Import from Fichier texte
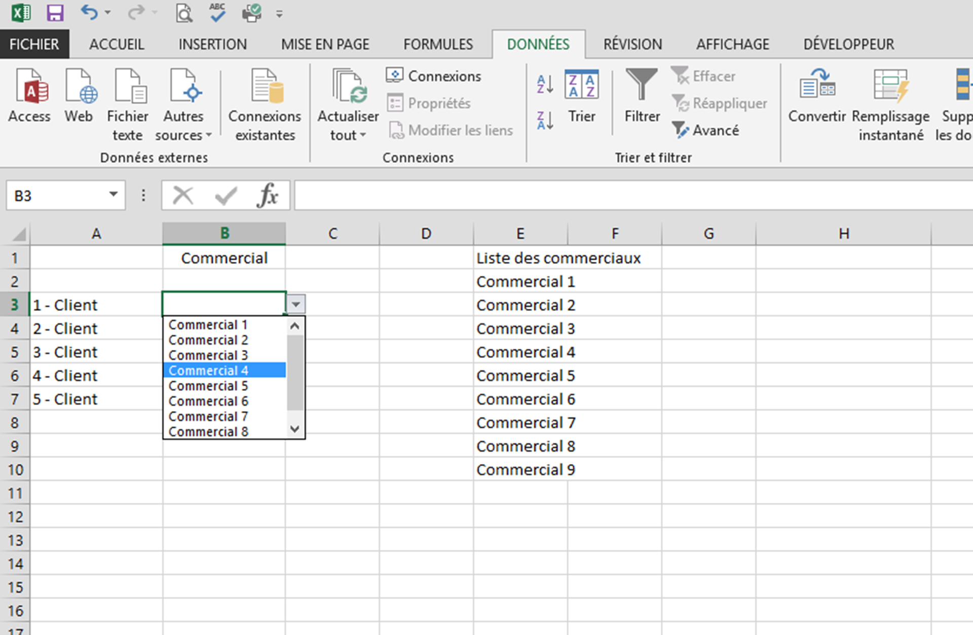Screen dimensions: 973x635 (x=128, y=105)
